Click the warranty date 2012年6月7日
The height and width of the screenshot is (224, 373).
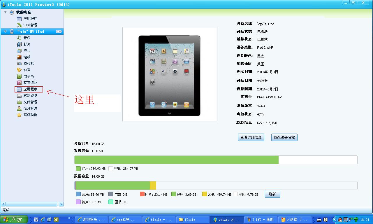tap(268, 89)
